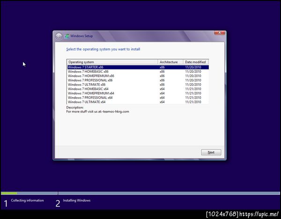281x219 pixels.
Task: Click the 'Select the operating system' heading
Action: tap(103, 49)
